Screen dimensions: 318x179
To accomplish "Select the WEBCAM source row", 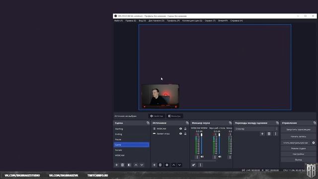I will point(169,128).
